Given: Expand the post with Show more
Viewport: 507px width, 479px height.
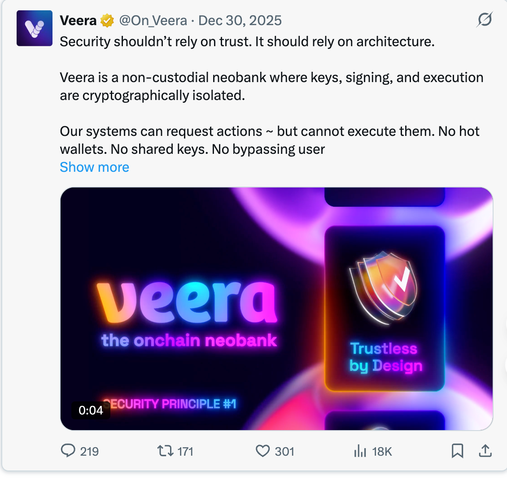Looking at the screenshot, I should click(x=95, y=167).
